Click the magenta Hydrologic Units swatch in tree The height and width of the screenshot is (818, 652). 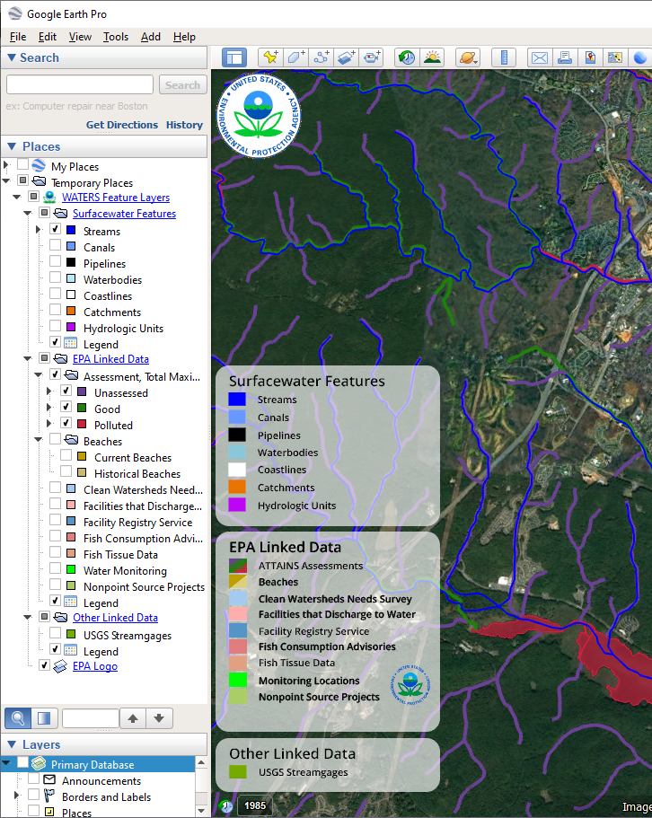[72, 327]
